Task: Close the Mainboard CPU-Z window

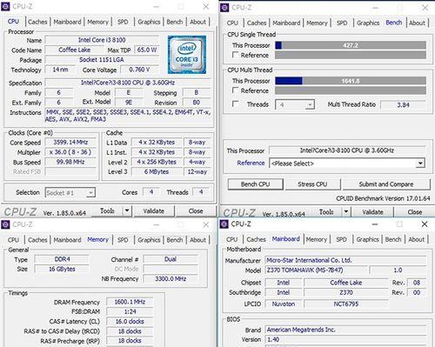Action: 425,224
